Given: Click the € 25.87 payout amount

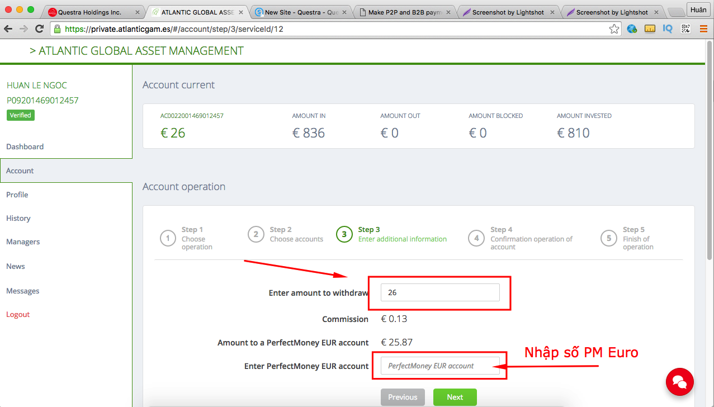Looking at the screenshot, I should tap(396, 342).
